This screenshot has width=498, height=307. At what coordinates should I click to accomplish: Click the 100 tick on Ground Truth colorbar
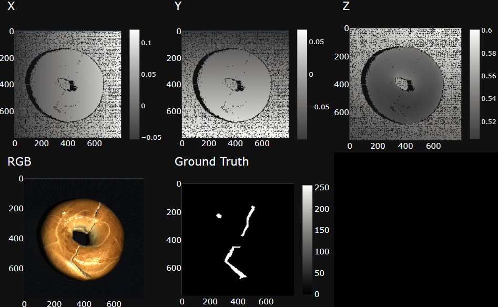click(x=322, y=252)
